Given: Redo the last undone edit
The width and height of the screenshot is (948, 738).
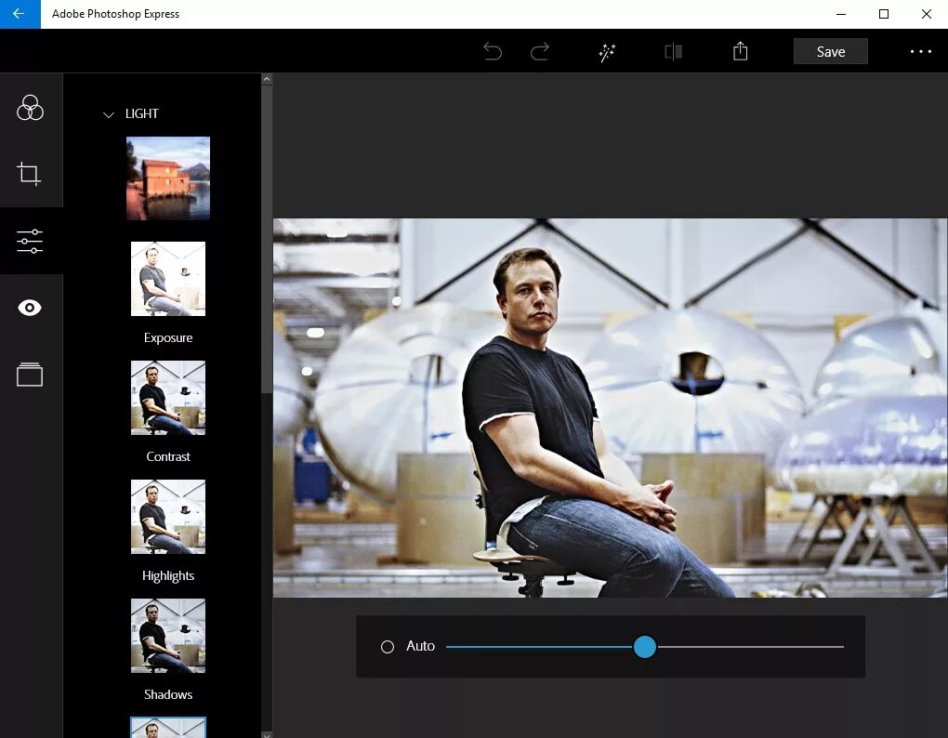Looking at the screenshot, I should pos(540,51).
